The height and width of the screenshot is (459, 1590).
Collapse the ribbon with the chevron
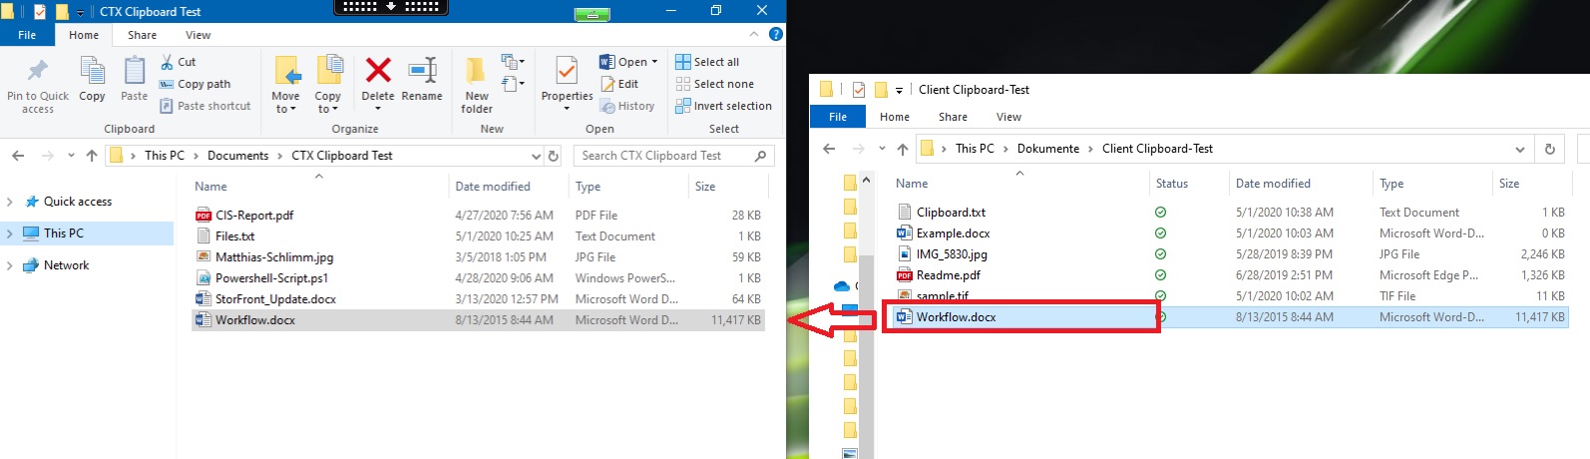753,34
